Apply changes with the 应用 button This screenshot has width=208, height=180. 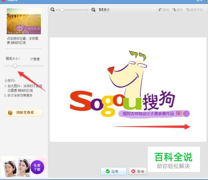point(114,171)
